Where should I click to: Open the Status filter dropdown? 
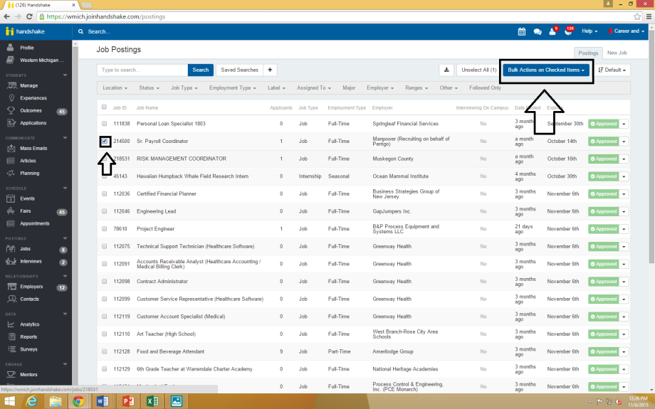[149, 88]
